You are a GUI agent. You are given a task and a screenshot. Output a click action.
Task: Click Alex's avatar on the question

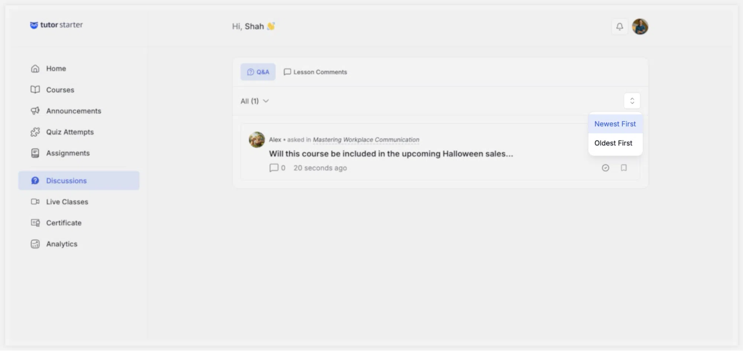coord(256,140)
